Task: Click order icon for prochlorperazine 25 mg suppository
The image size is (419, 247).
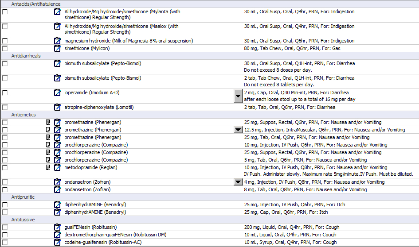Action: (58, 152)
